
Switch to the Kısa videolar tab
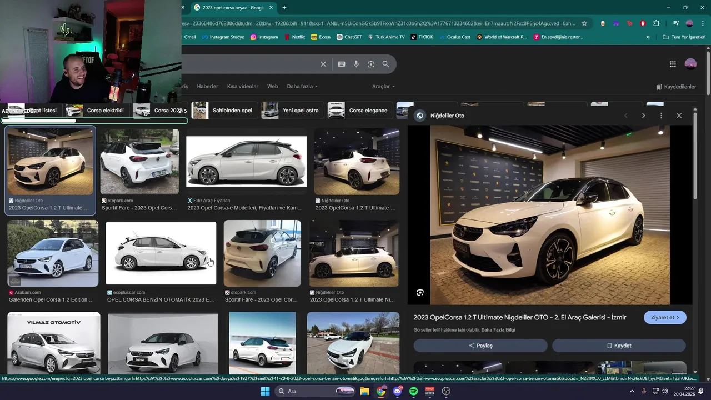click(x=243, y=87)
